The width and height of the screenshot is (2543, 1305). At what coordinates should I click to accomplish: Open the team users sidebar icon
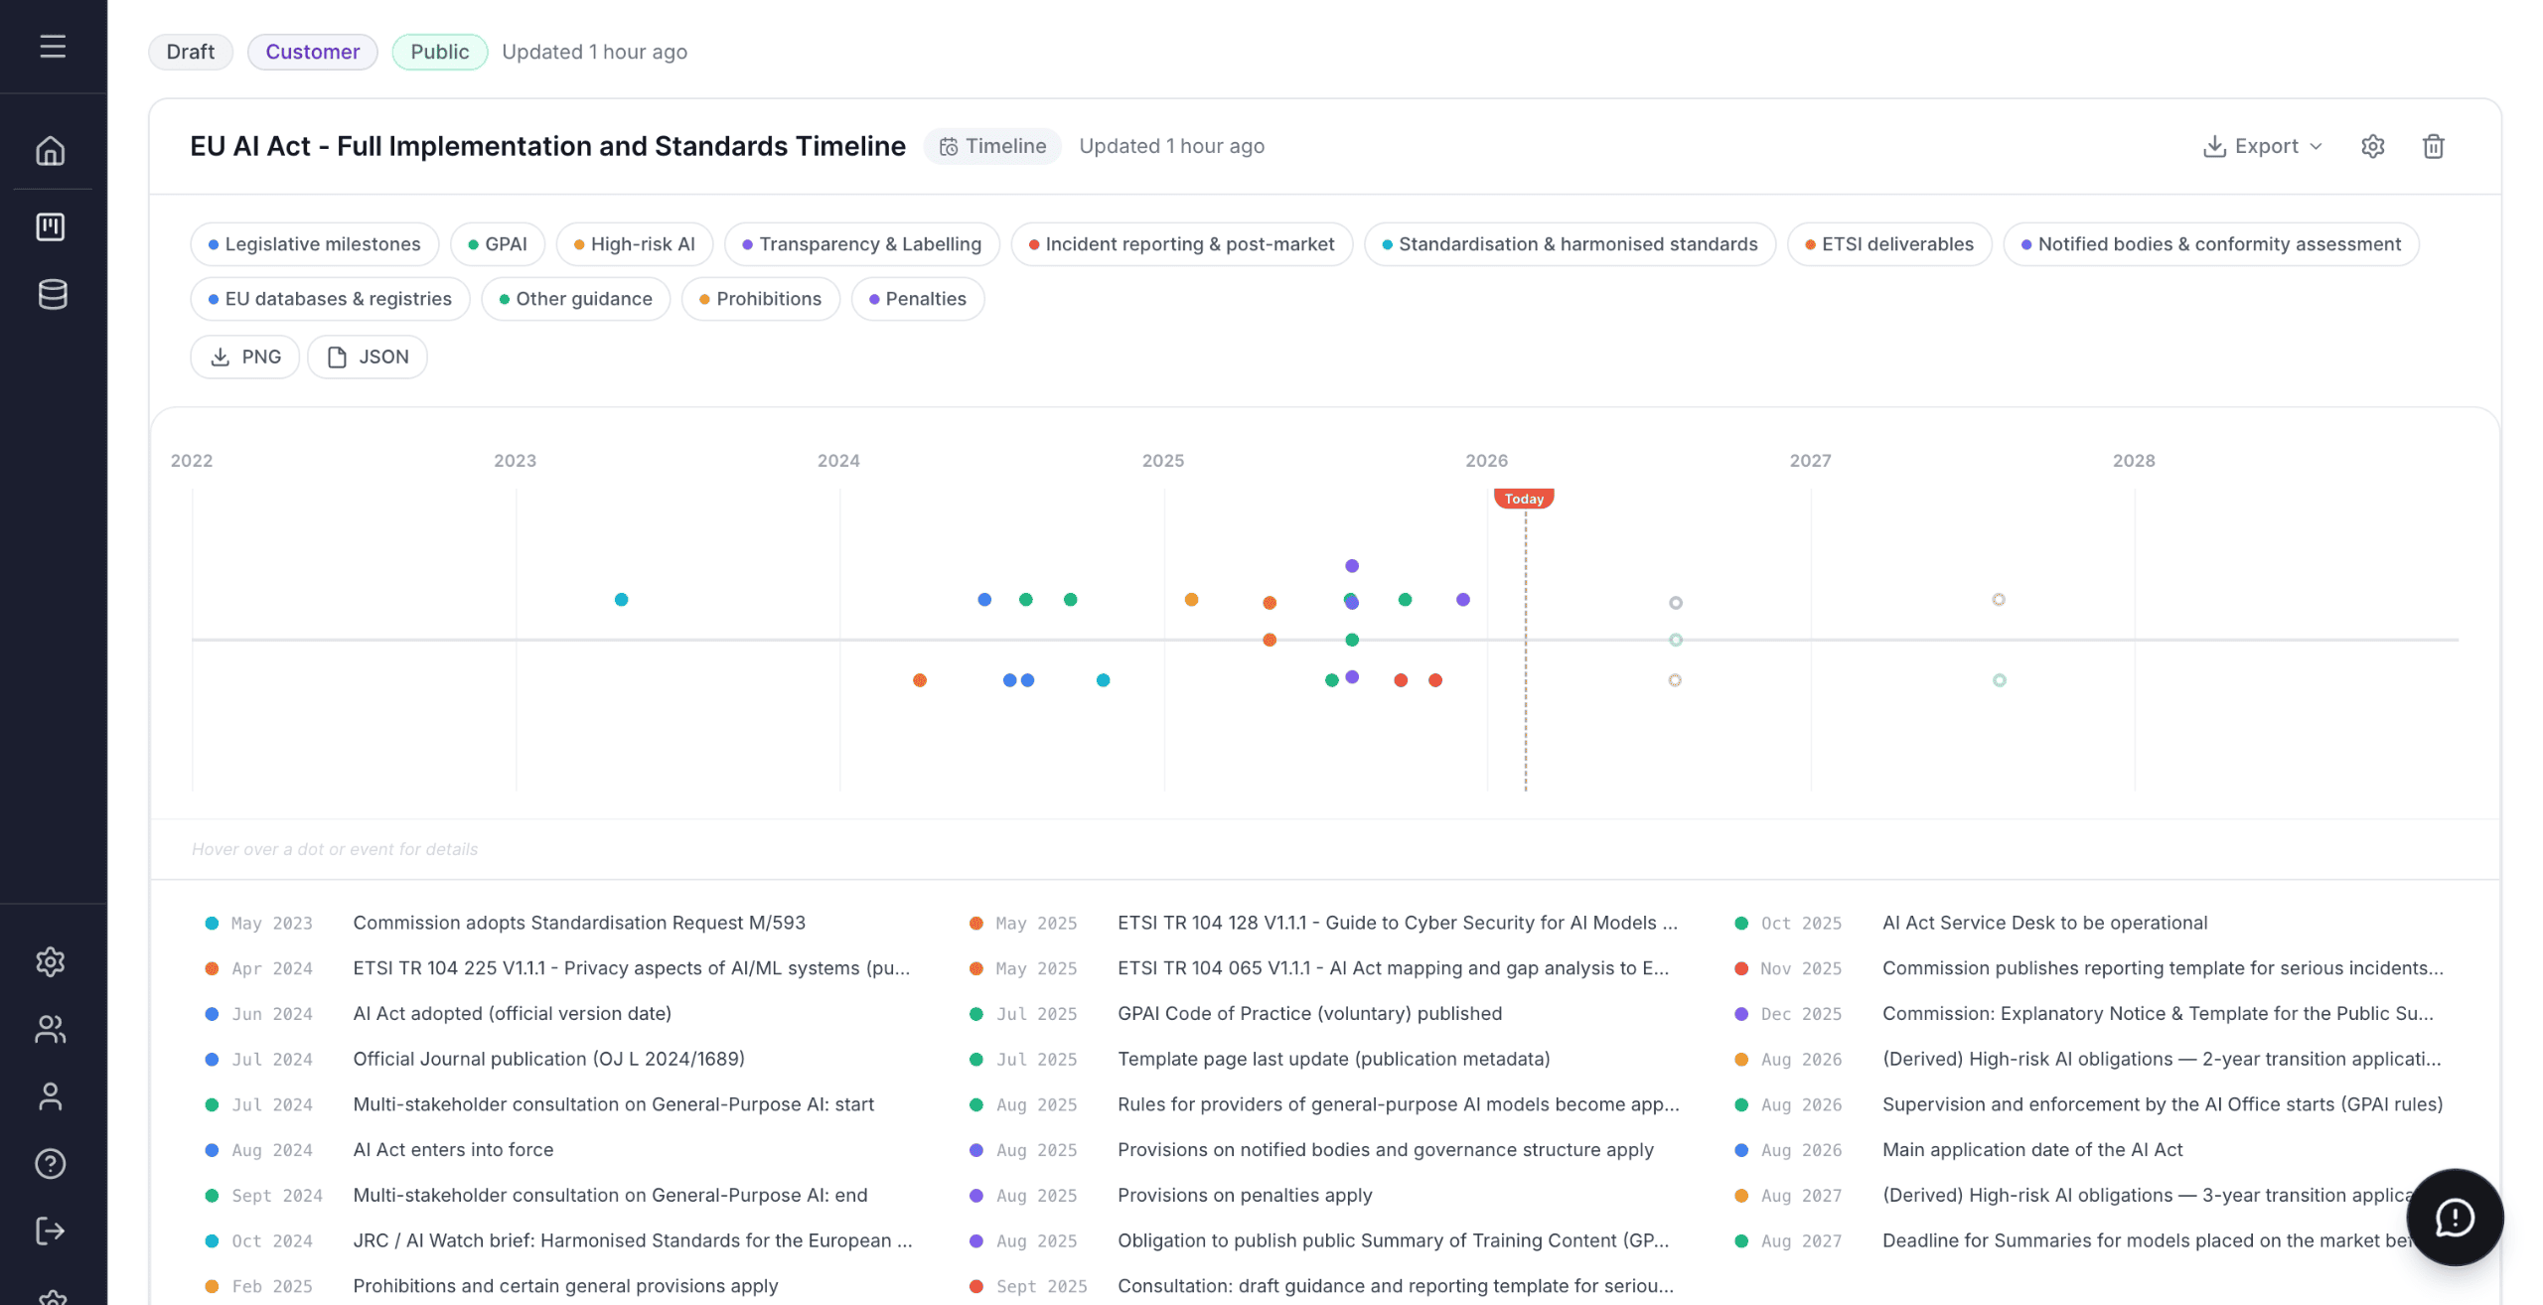coord(51,1030)
